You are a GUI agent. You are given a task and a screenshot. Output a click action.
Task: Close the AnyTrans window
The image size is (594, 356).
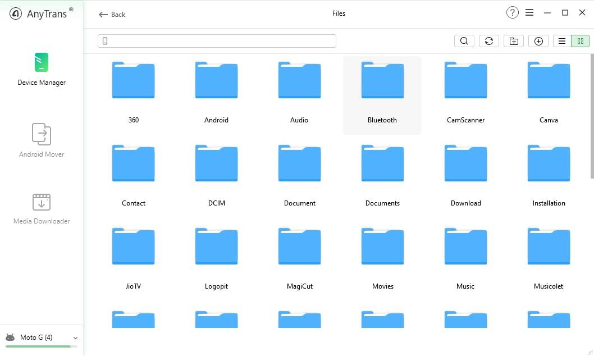pos(582,12)
